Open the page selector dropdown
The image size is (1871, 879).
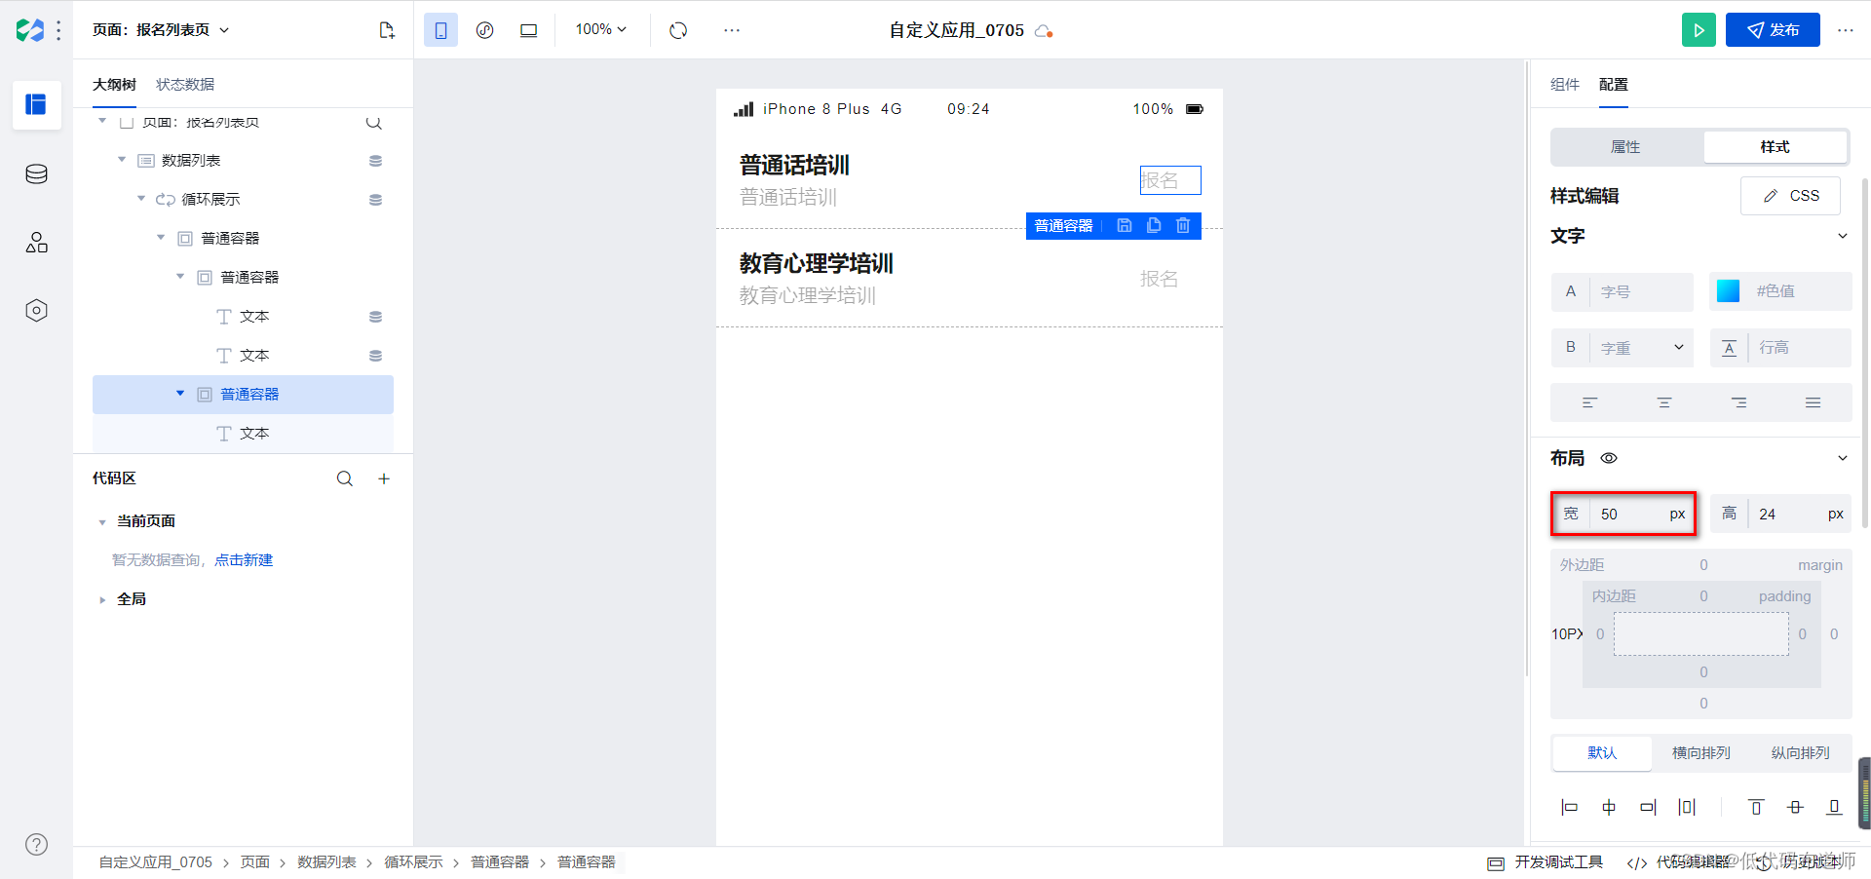[x=161, y=30]
